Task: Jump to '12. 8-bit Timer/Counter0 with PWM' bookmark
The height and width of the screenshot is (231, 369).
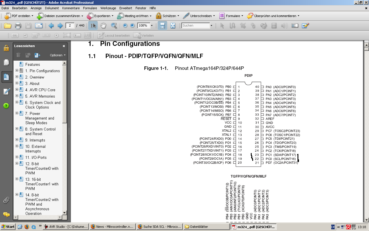Action: click(x=42, y=168)
